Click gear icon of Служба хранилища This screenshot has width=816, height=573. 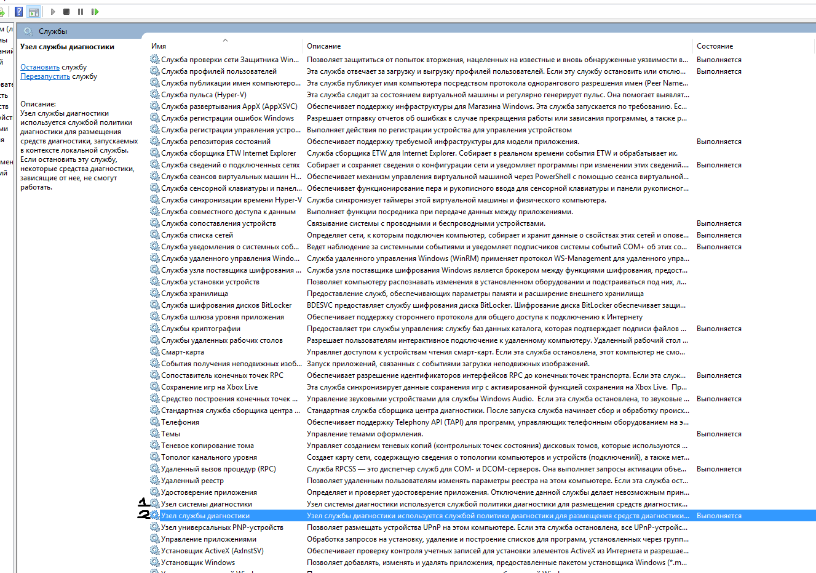(x=155, y=294)
